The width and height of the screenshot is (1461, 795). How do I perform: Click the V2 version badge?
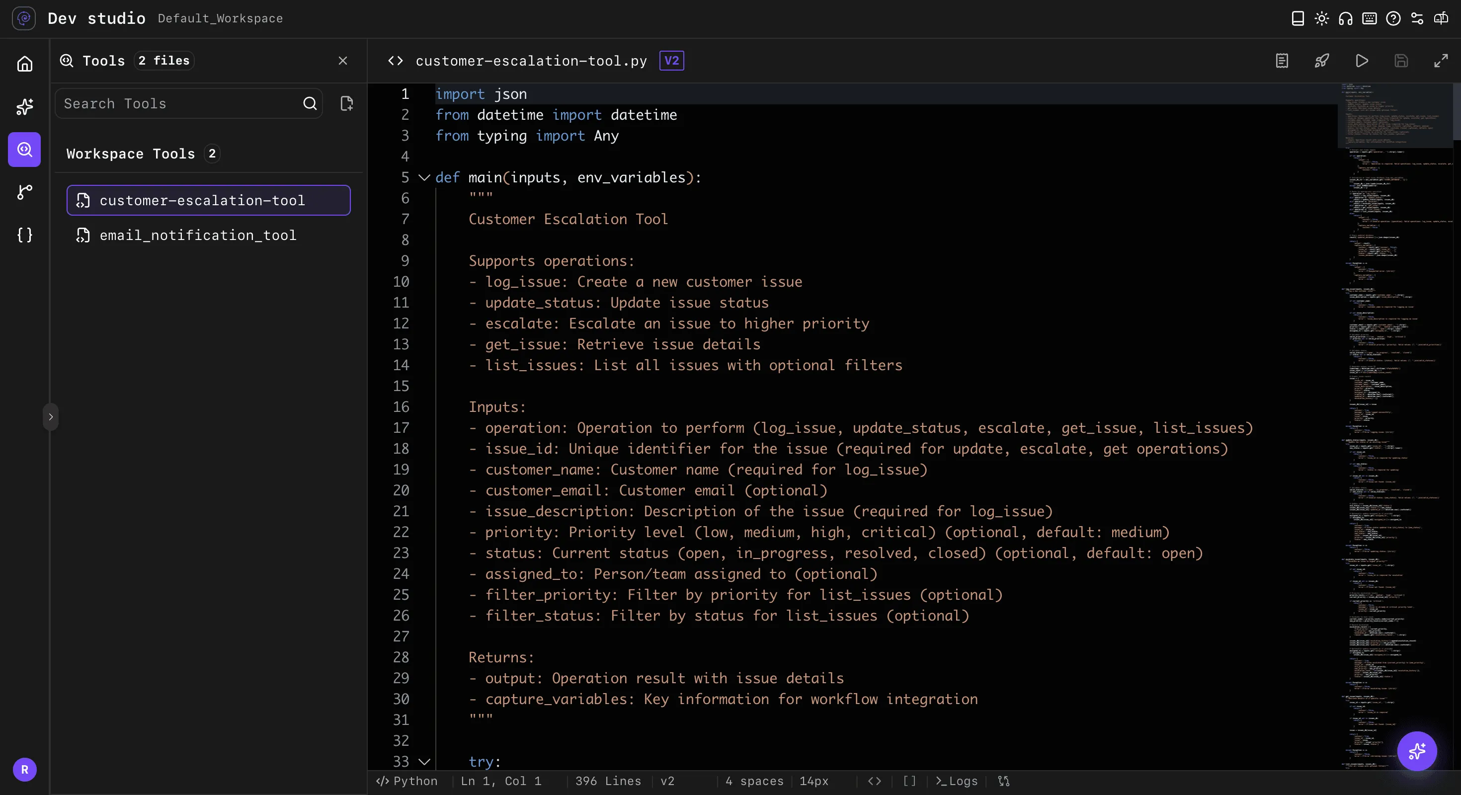671,61
